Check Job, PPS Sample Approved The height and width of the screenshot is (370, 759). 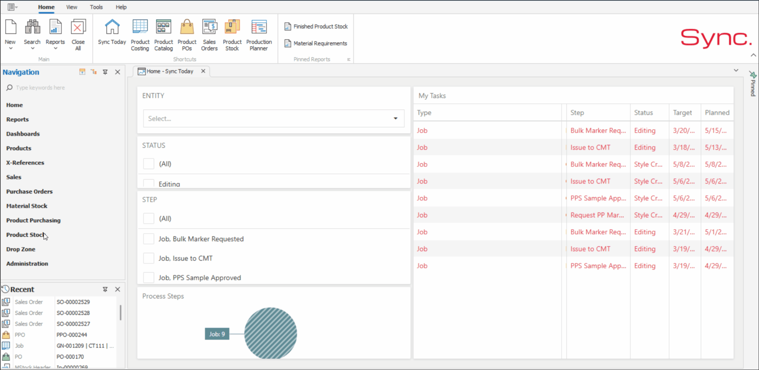click(x=149, y=277)
